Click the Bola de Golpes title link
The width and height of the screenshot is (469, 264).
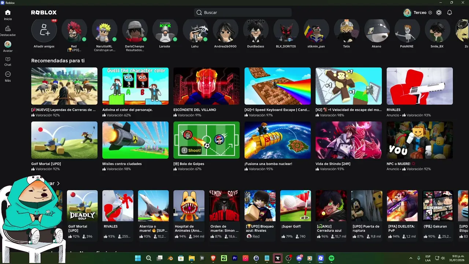(x=189, y=164)
